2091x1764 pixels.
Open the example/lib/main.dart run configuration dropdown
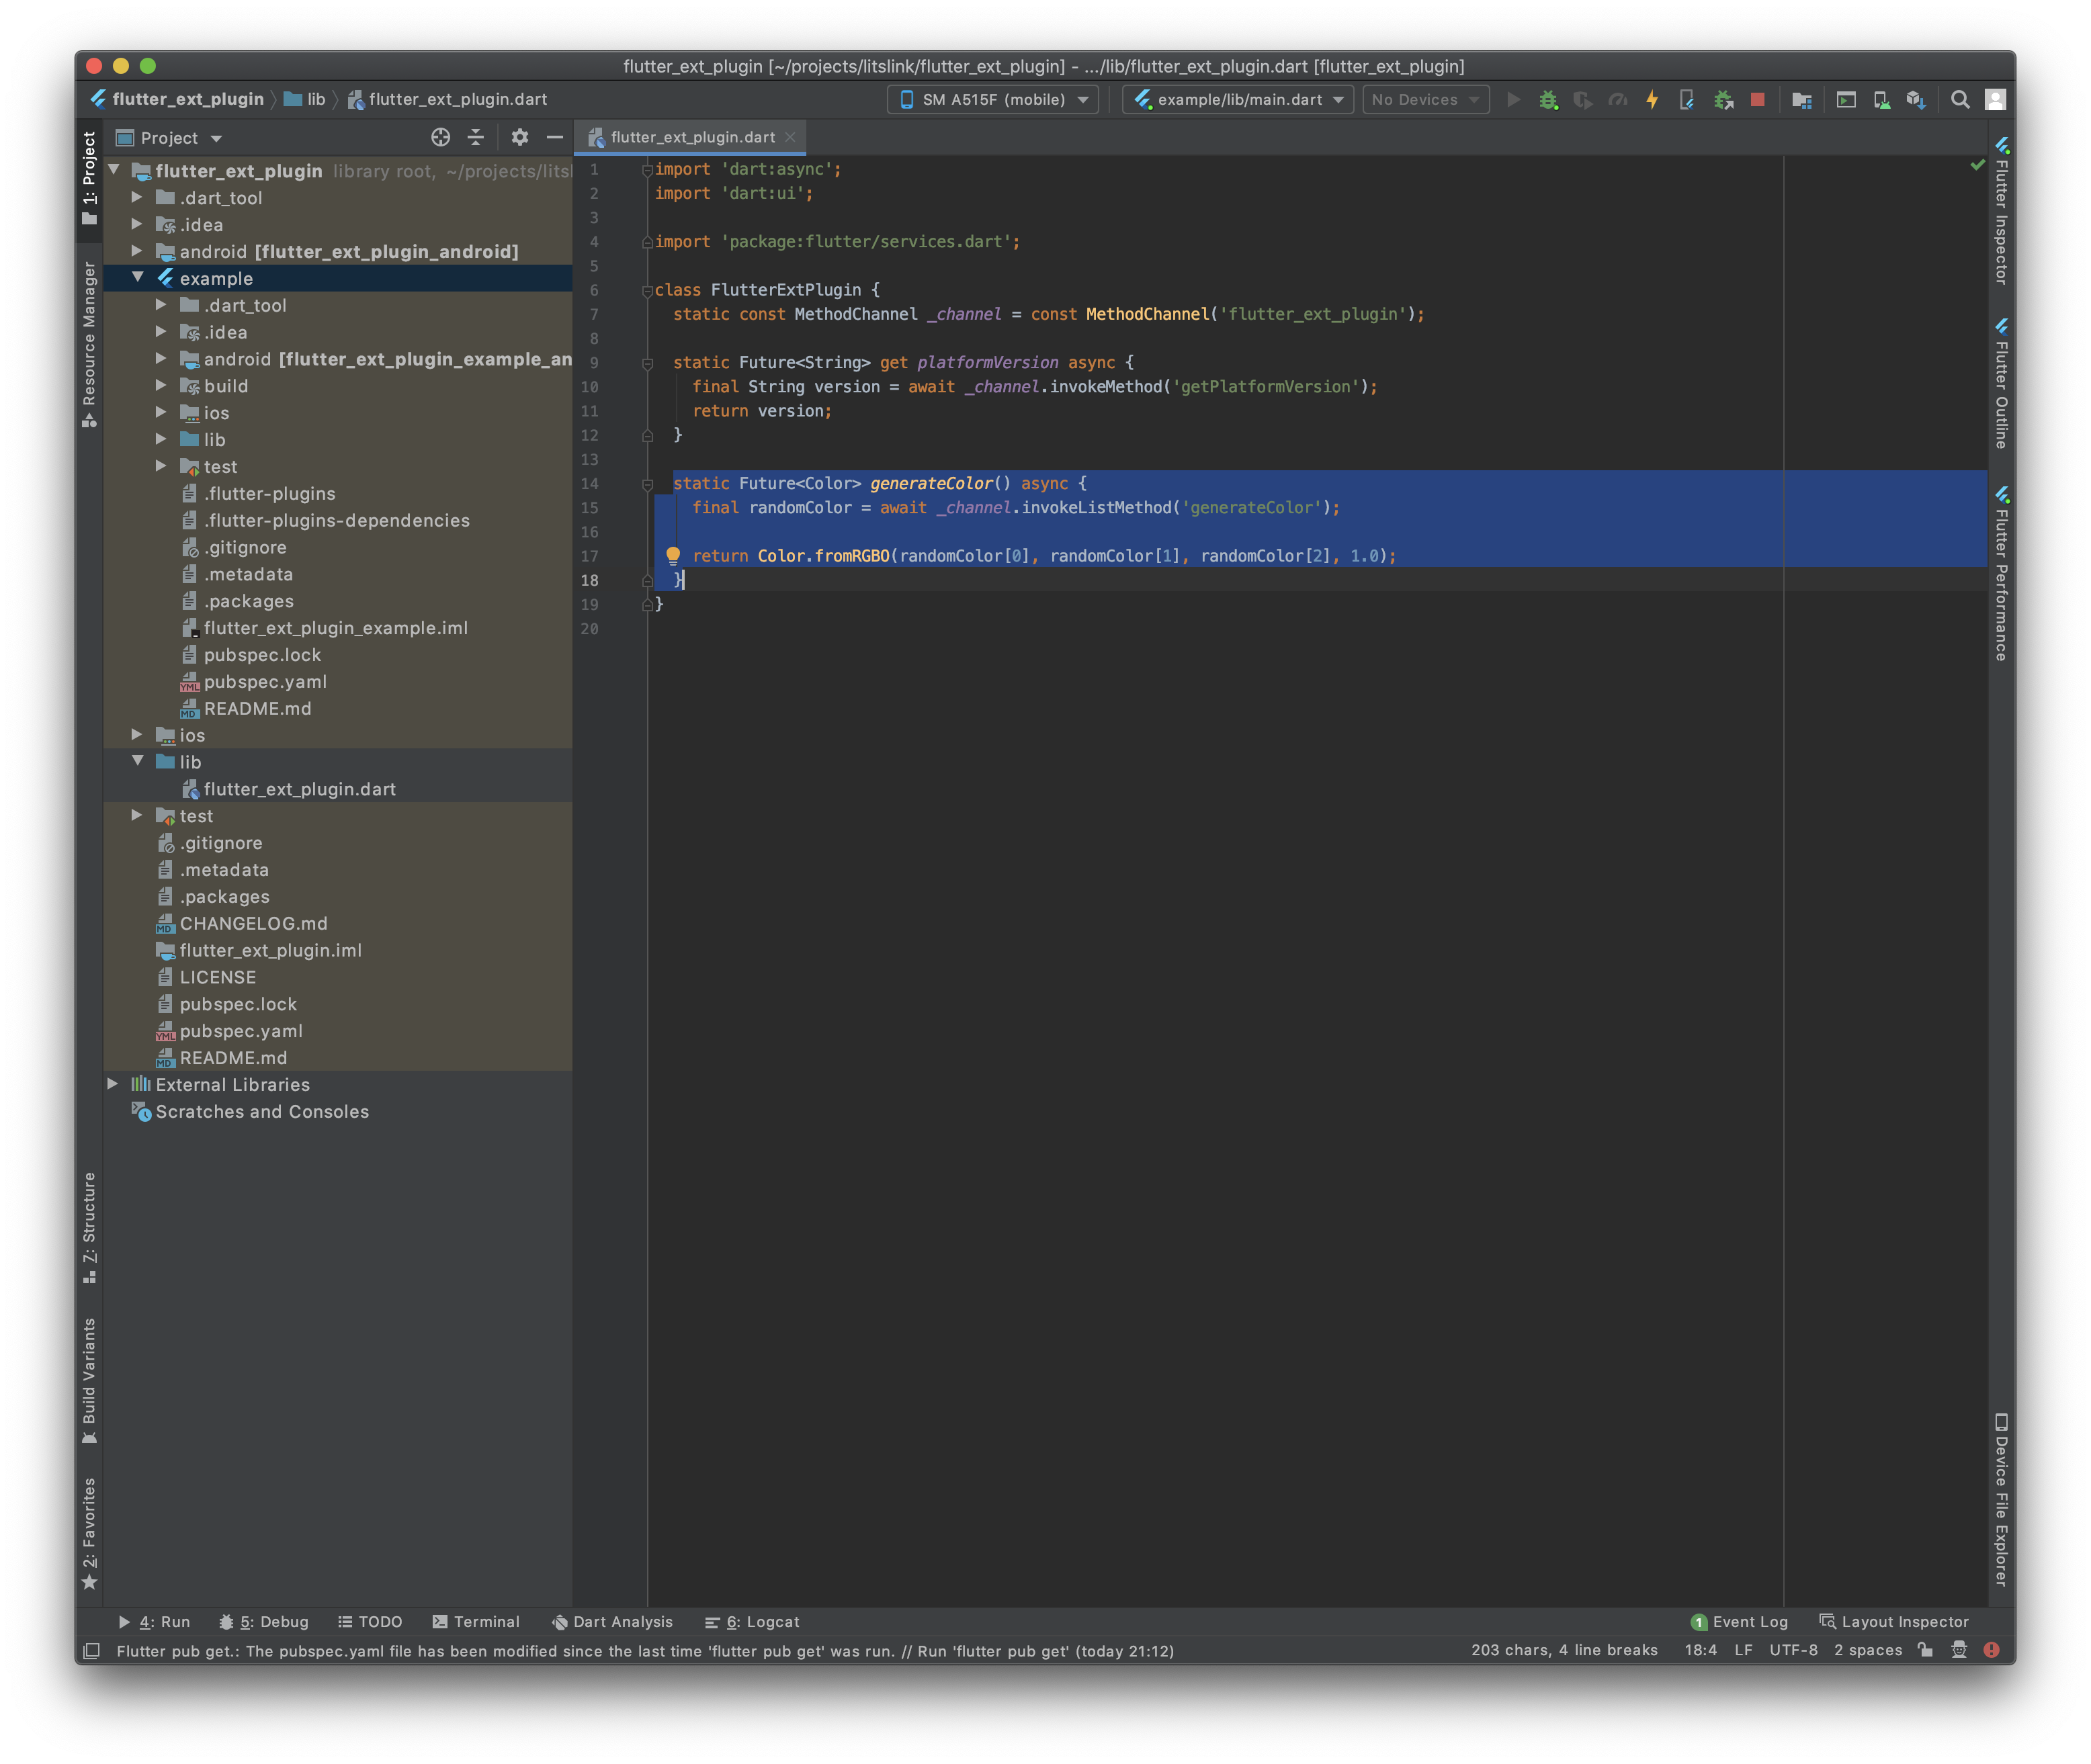tap(1238, 100)
